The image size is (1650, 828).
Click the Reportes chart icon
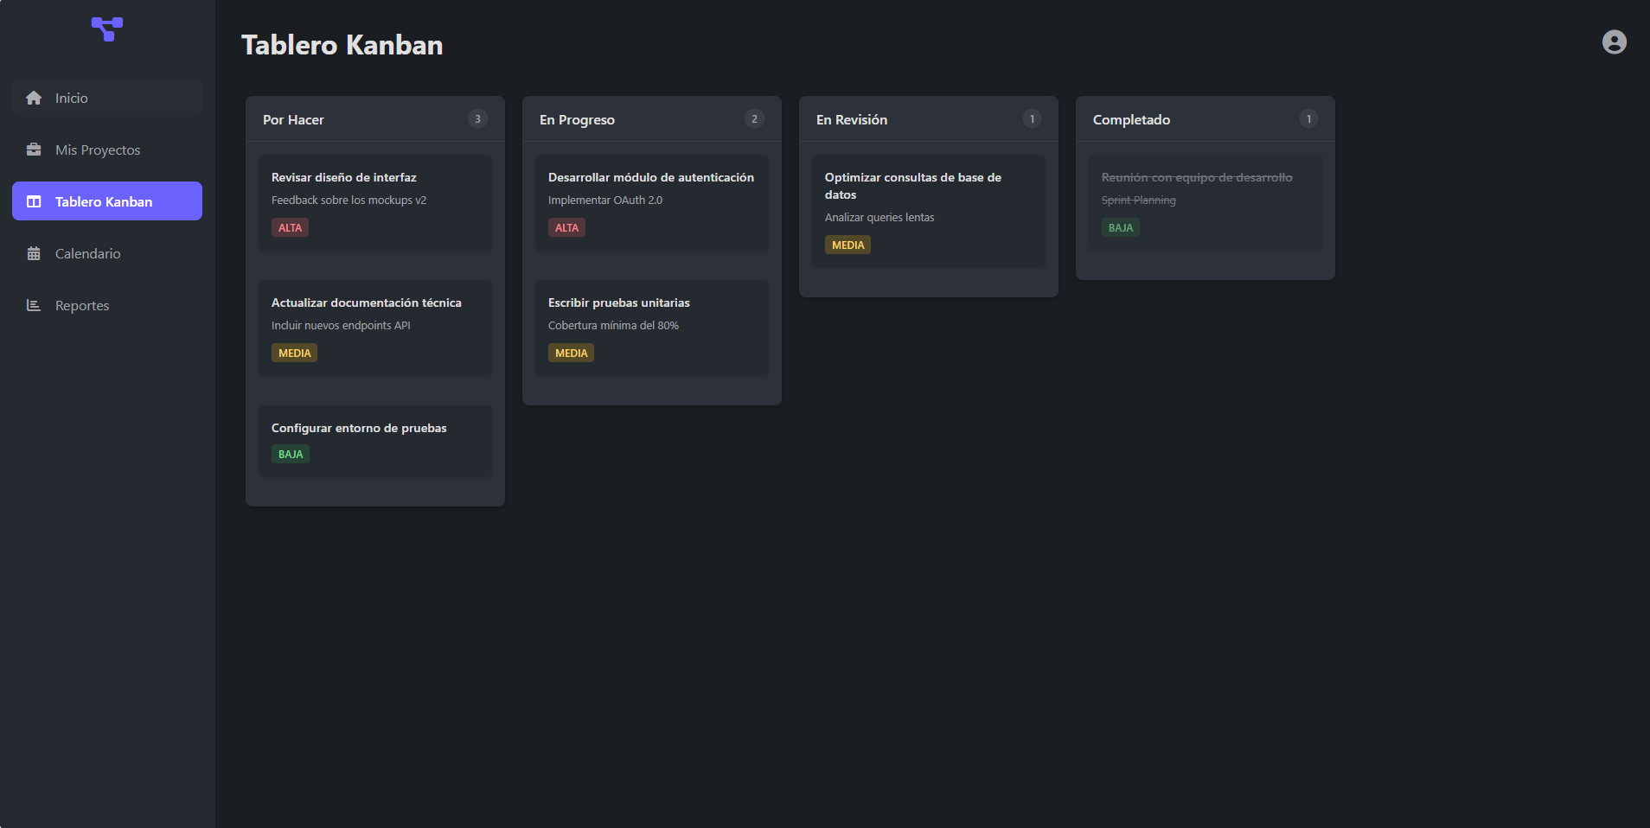(34, 305)
